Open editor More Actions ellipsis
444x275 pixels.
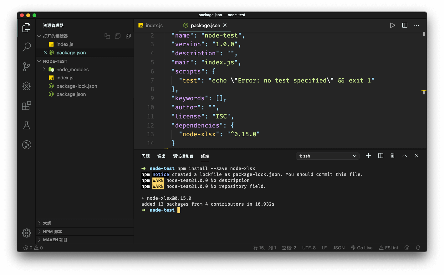coord(416,25)
